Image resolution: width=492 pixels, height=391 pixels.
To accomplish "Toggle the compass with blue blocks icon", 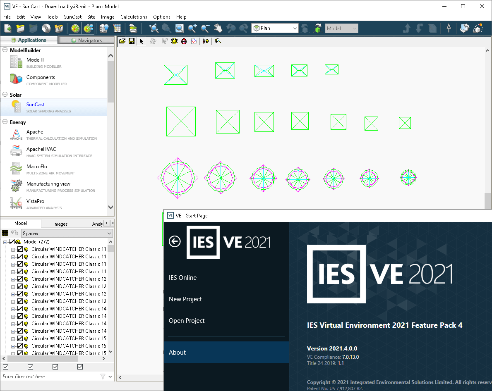I will coord(88,29).
